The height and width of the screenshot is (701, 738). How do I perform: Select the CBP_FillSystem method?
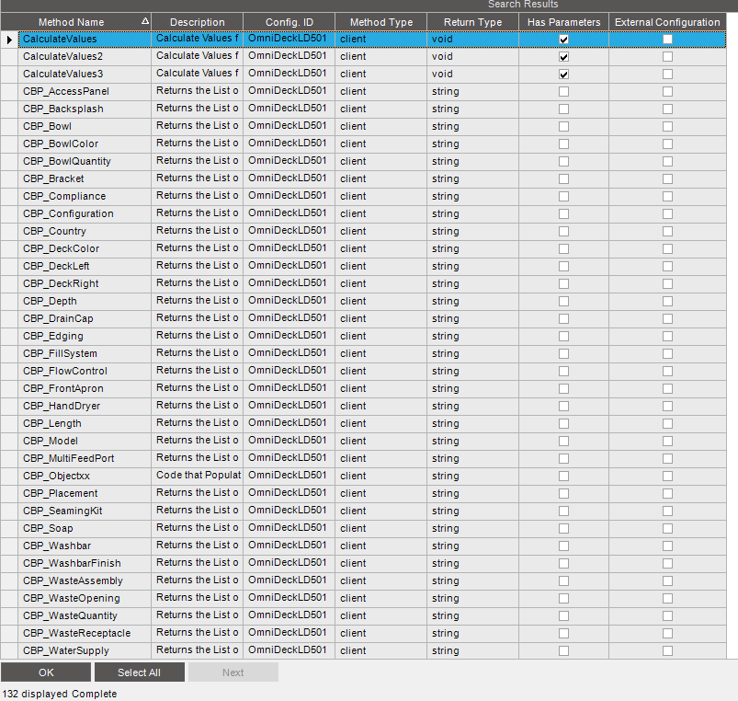pyautogui.click(x=60, y=353)
